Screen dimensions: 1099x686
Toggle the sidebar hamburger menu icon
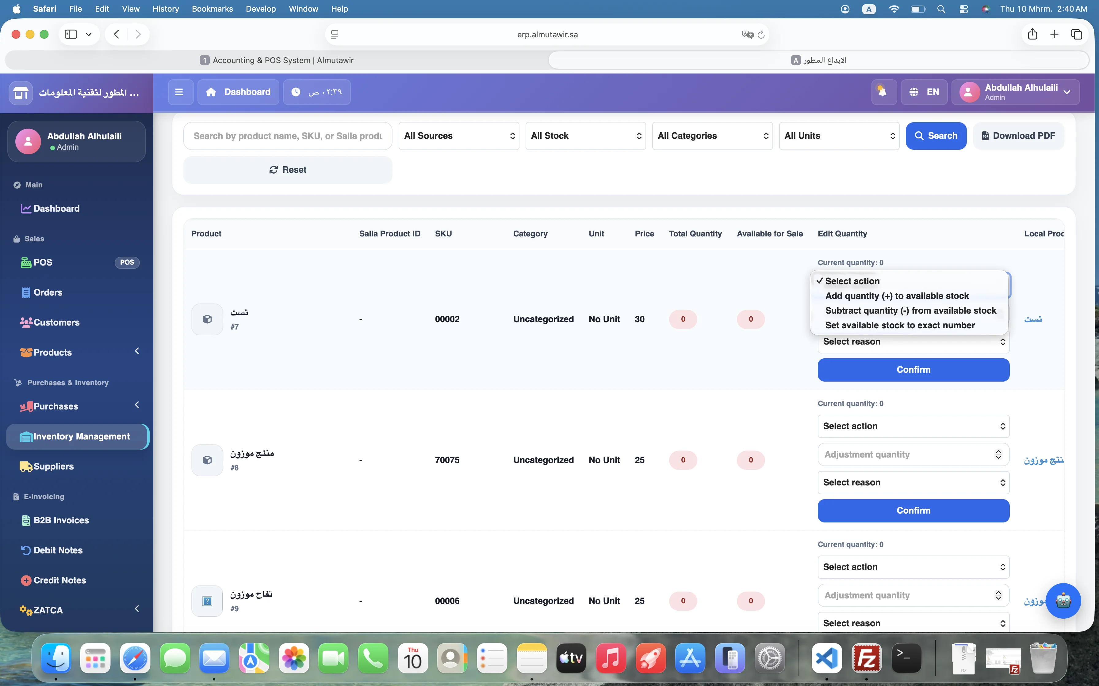[179, 92]
